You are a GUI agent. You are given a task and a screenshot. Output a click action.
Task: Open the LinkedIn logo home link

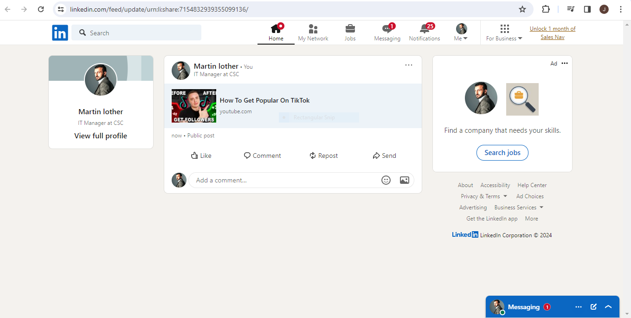click(x=60, y=32)
